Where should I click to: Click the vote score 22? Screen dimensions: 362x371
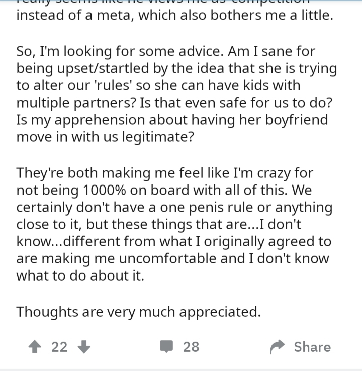59,347
